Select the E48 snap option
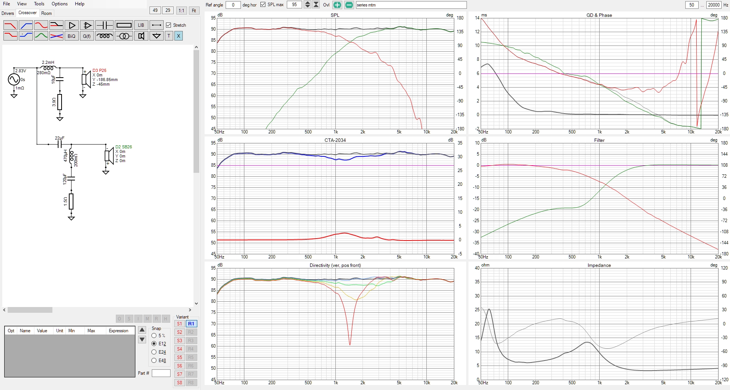 coord(154,361)
